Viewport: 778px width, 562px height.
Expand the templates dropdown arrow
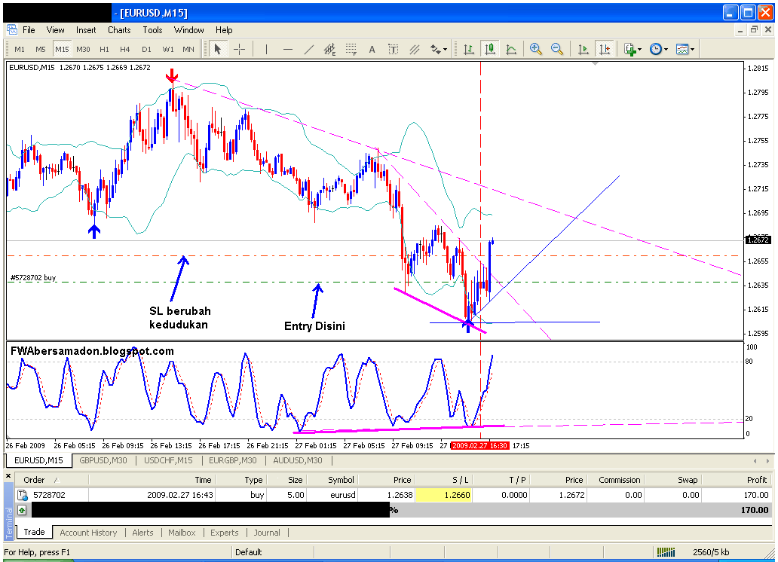click(x=693, y=49)
